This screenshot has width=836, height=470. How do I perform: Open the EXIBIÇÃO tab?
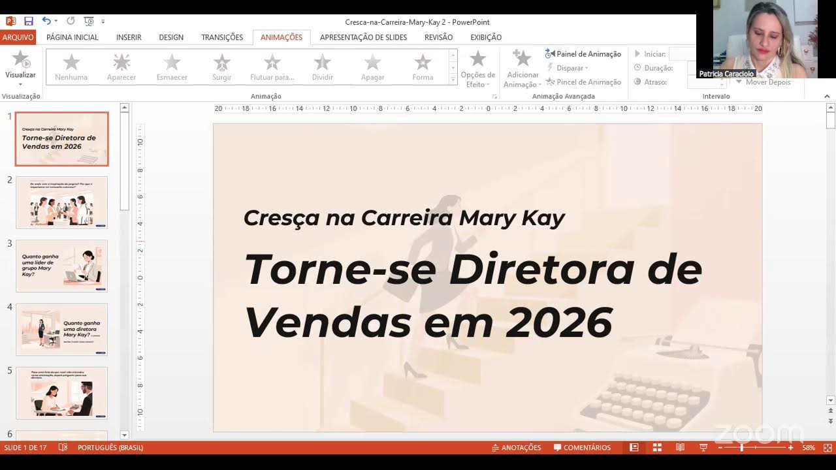click(x=486, y=37)
